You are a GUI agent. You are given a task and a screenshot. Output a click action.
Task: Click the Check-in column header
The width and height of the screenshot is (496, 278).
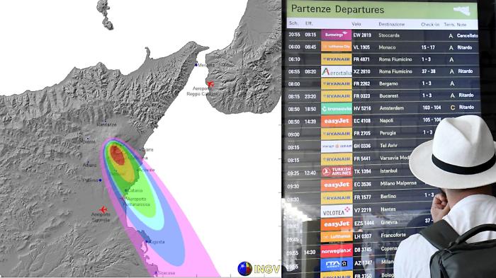pos(430,24)
